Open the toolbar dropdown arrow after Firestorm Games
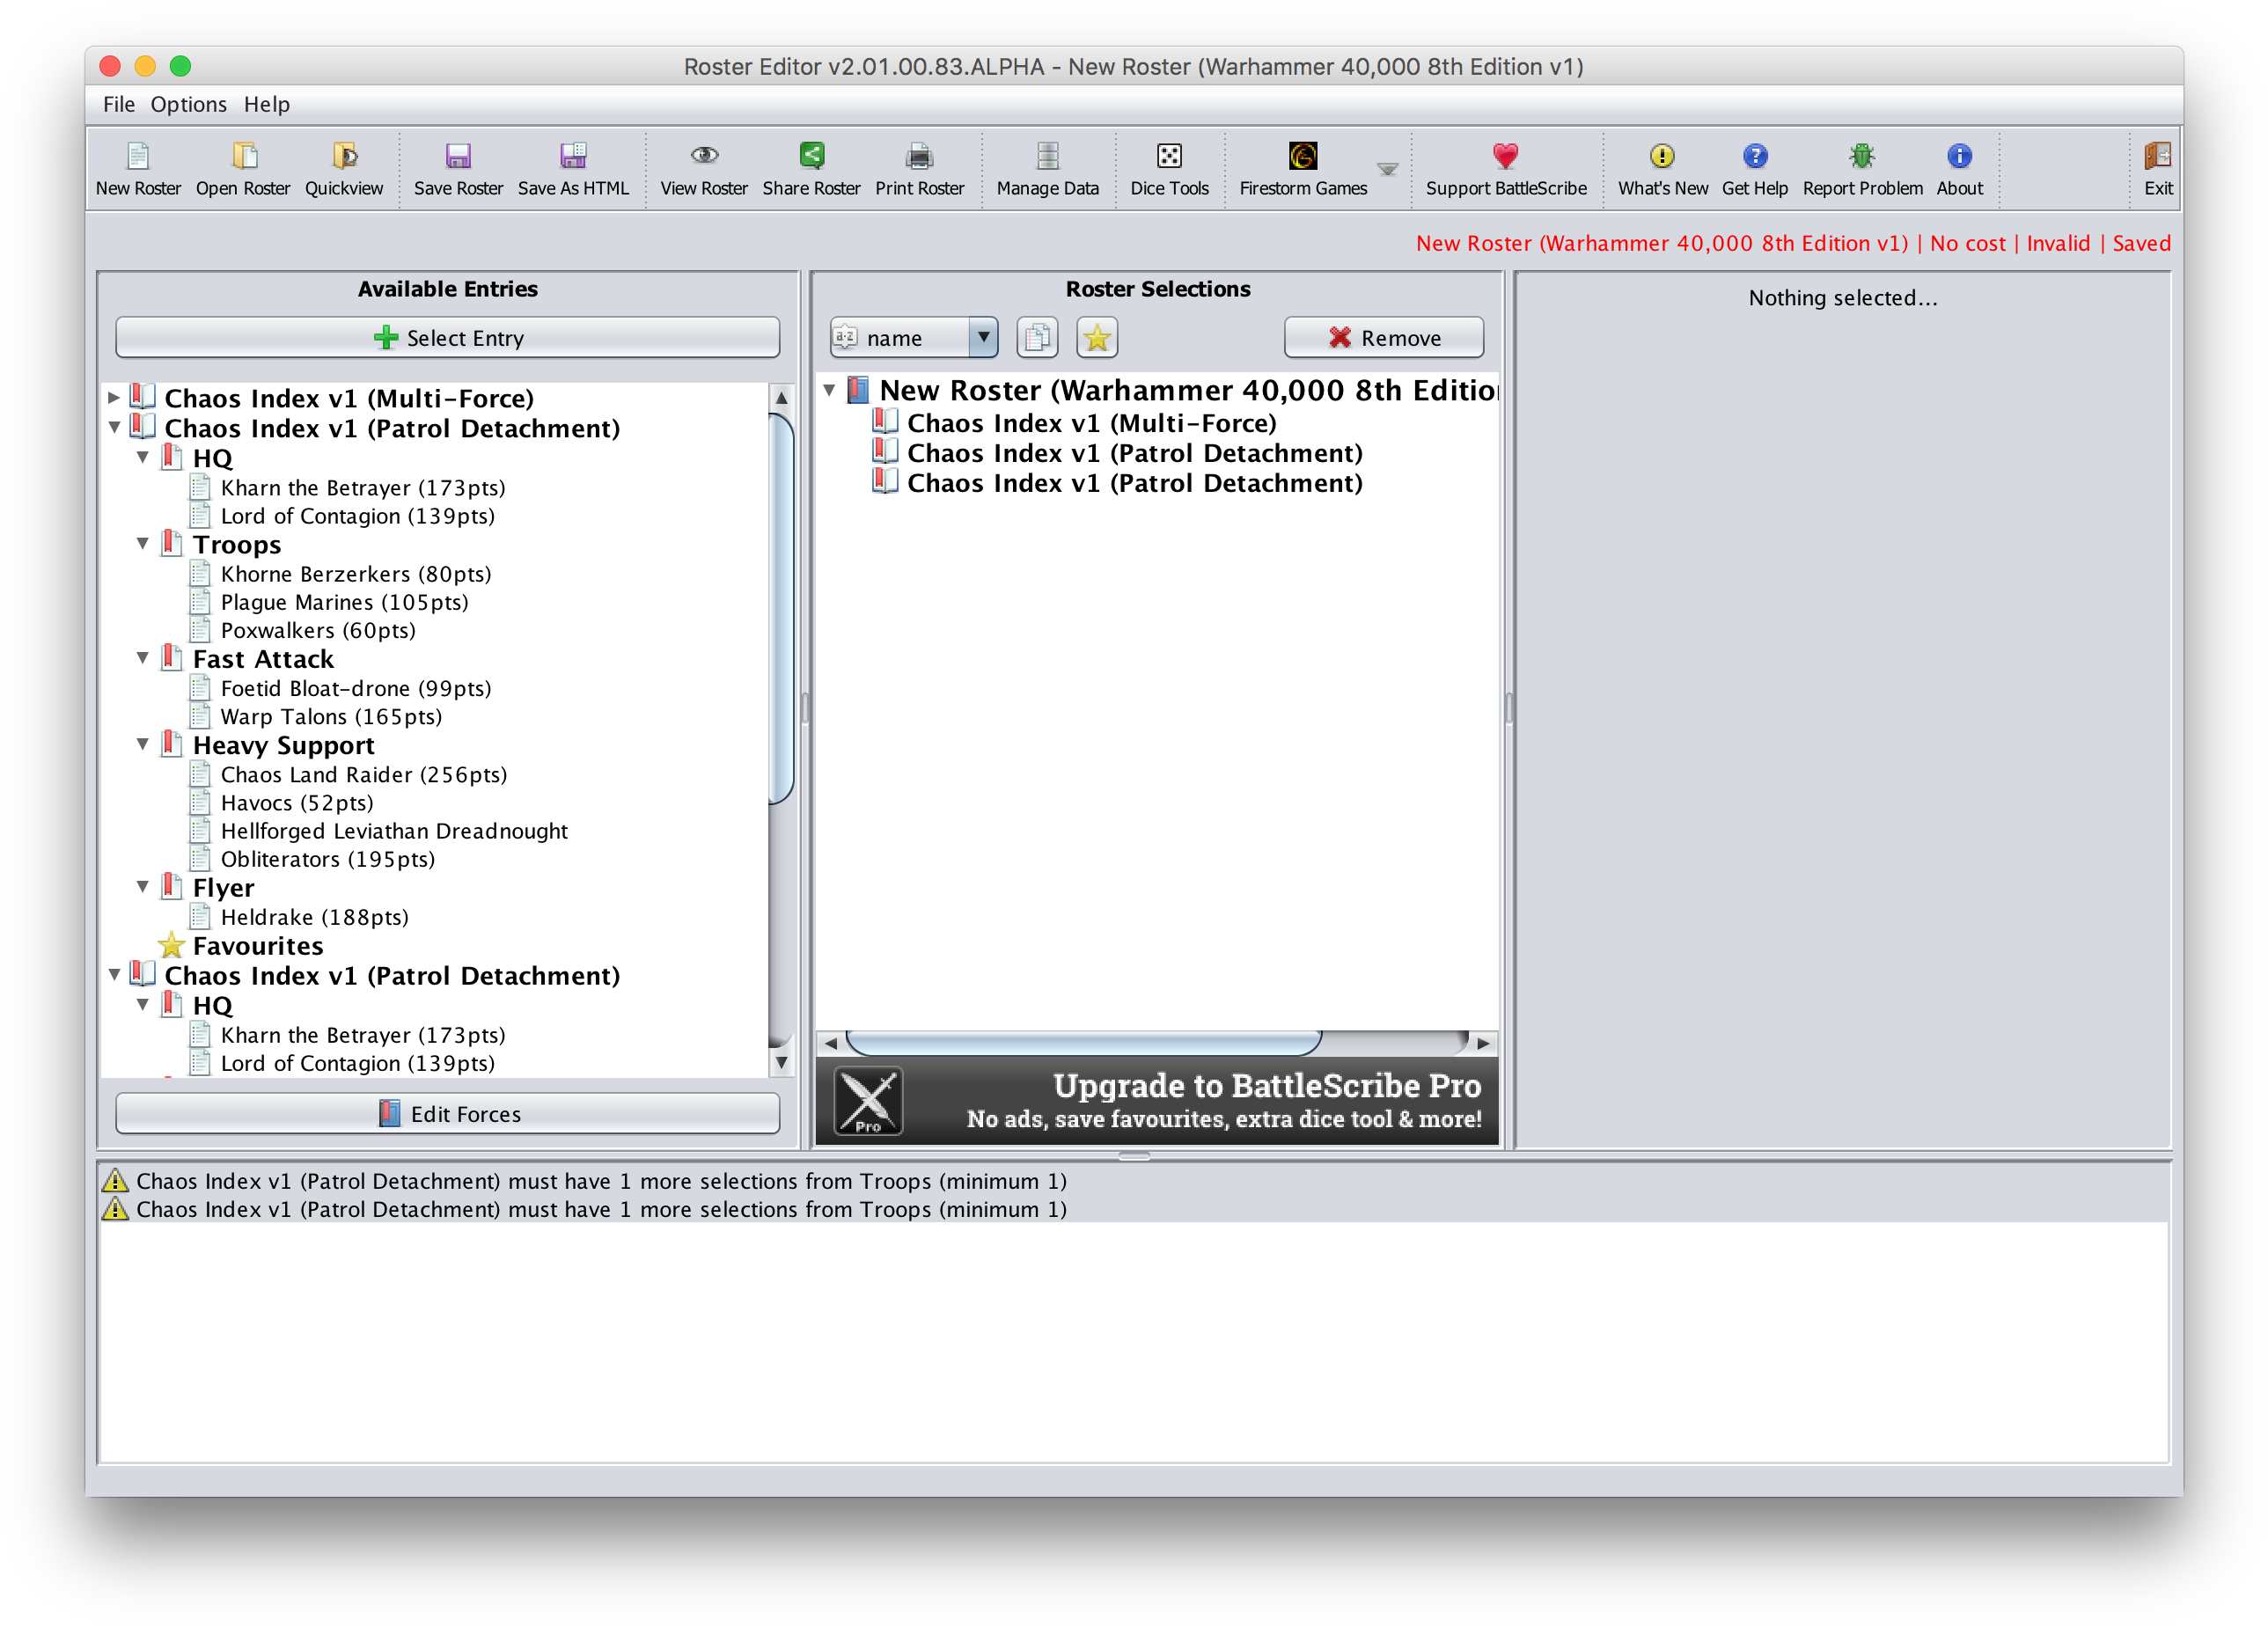Image resolution: width=2268 pixels, height=1627 pixels. coord(1388,169)
